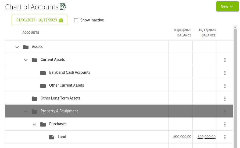Open the New dropdown button

227,6
